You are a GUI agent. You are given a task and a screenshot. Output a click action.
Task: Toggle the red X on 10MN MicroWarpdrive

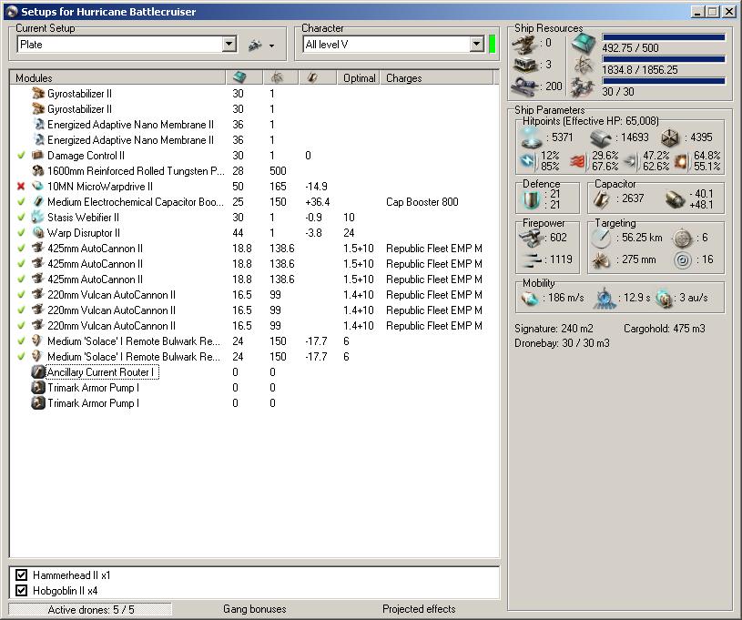pyautogui.click(x=21, y=187)
